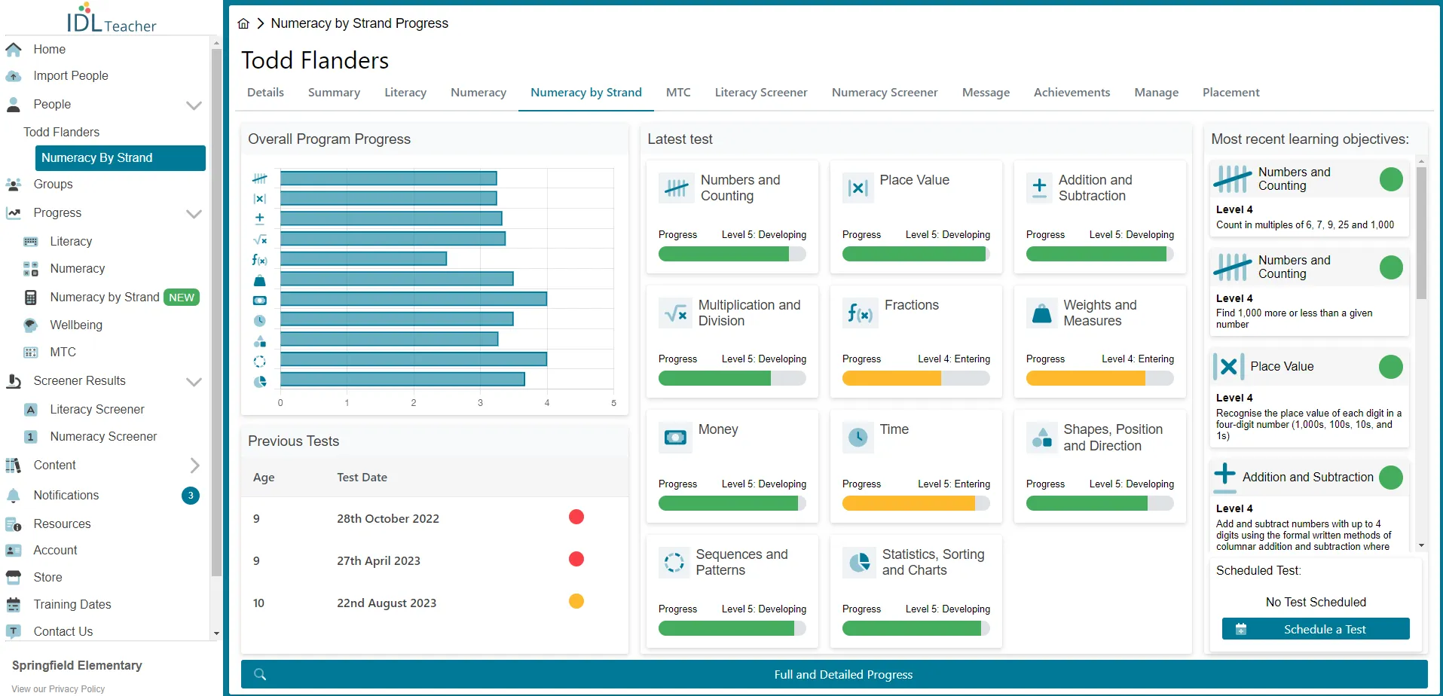The width and height of the screenshot is (1443, 696).
Task: Toggle the green circle on Addition and Subtraction objective
Action: click(x=1390, y=478)
